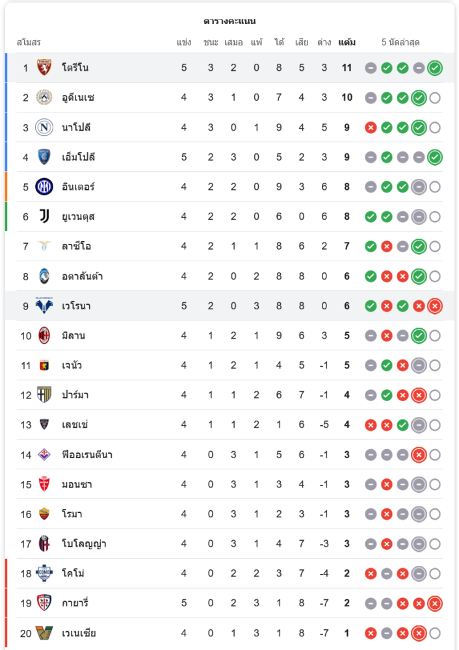Click the empty upcoming match circle for Udinese
Image resolution: width=459 pixels, height=650 pixels.
click(435, 98)
